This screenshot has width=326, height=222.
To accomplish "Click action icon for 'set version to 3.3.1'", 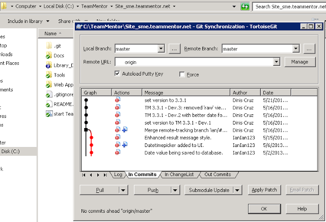I will coord(118,101).
